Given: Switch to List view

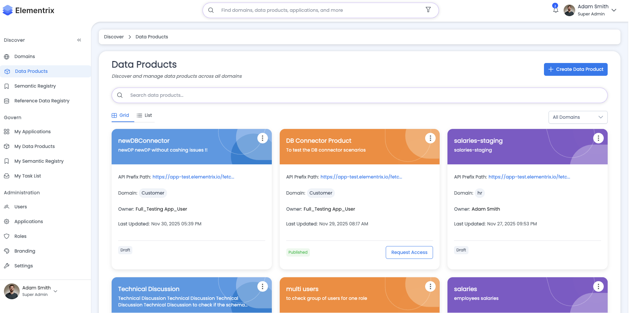Looking at the screenshot, I should pos(144,115).
